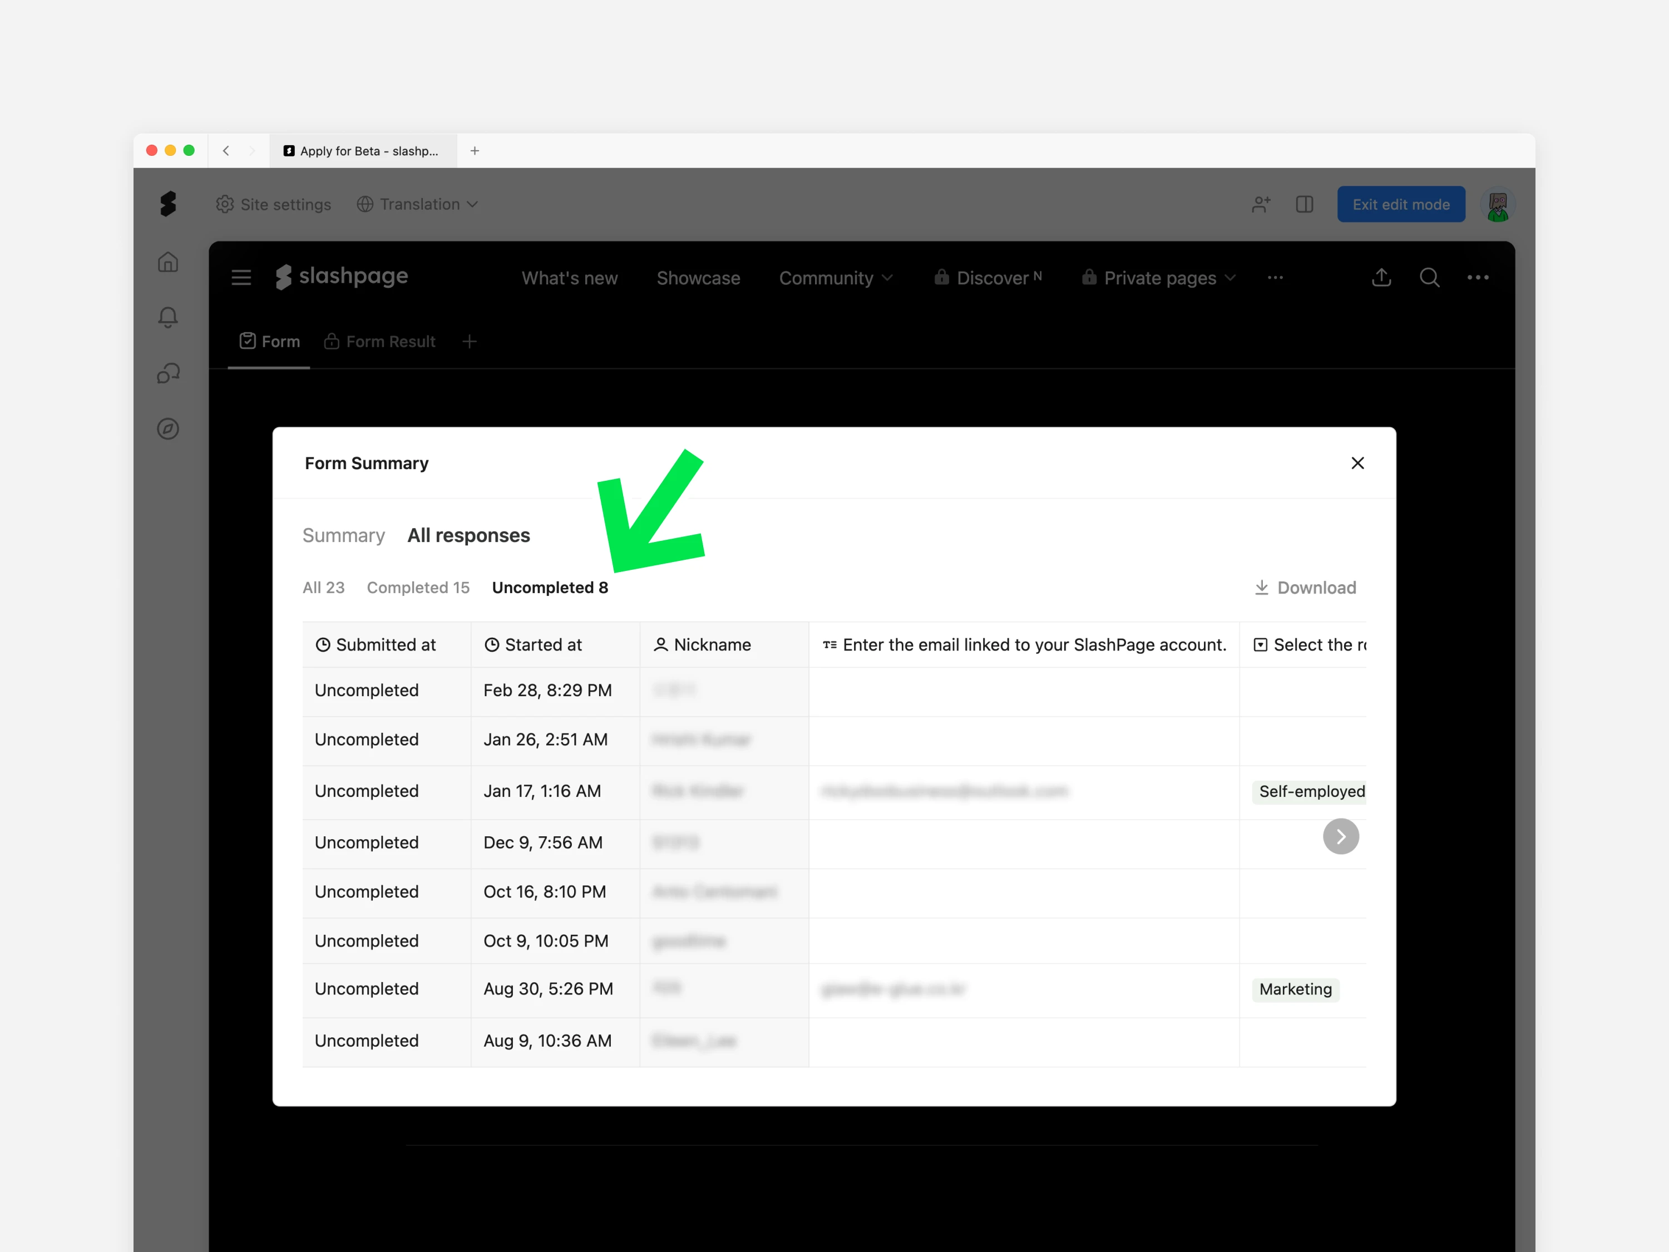Filter by Completed 15 responses
The image size is (1669, 1252).
point(418,587)
